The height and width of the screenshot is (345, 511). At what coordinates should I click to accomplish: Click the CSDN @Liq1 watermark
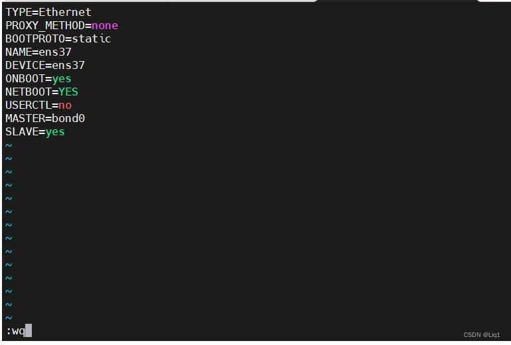[x=482, y=335]
